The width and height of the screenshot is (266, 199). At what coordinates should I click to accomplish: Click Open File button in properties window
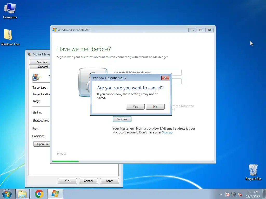(42, 144)
